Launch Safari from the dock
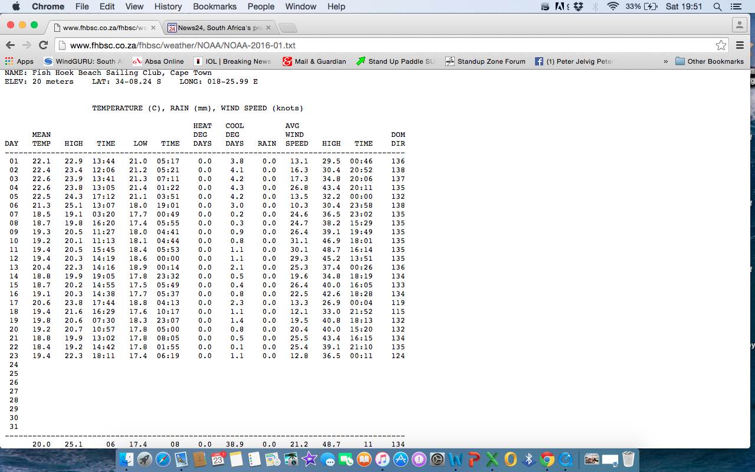The width and height of the screenshot is (755, 472). point(163,459)
